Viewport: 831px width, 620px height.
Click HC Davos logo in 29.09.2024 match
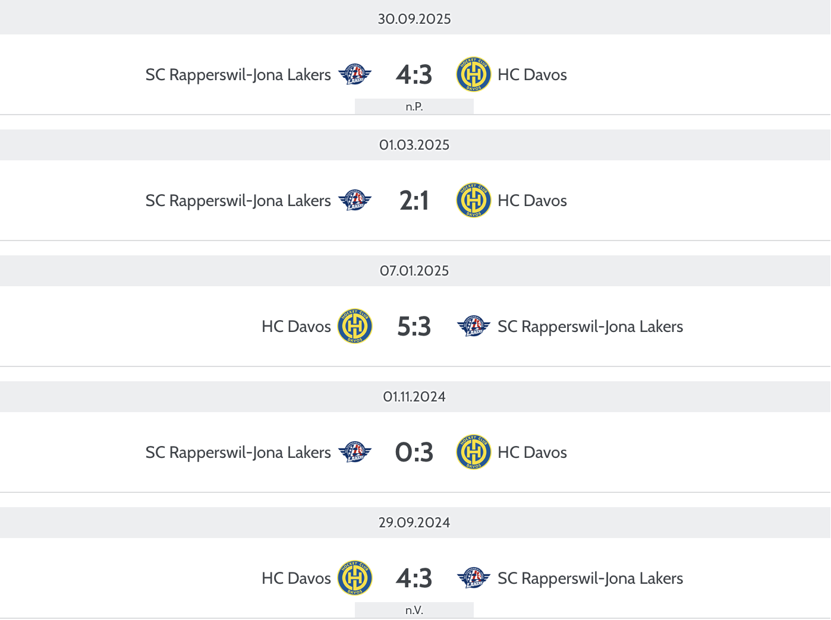[x=355, y=578]
